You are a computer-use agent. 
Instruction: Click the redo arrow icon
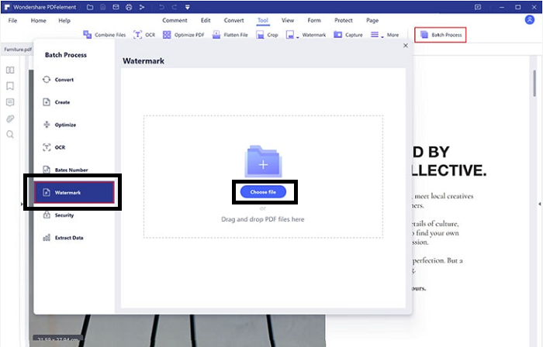(175, 7)
